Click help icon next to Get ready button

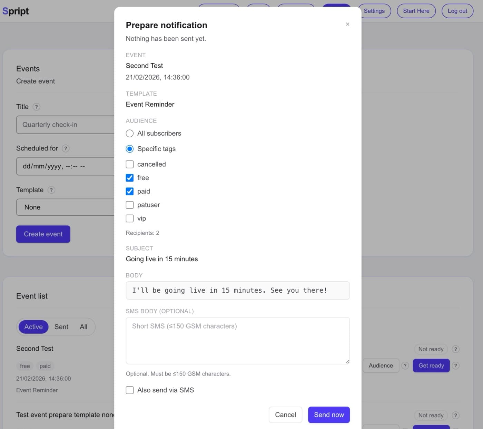click(455, 365)
